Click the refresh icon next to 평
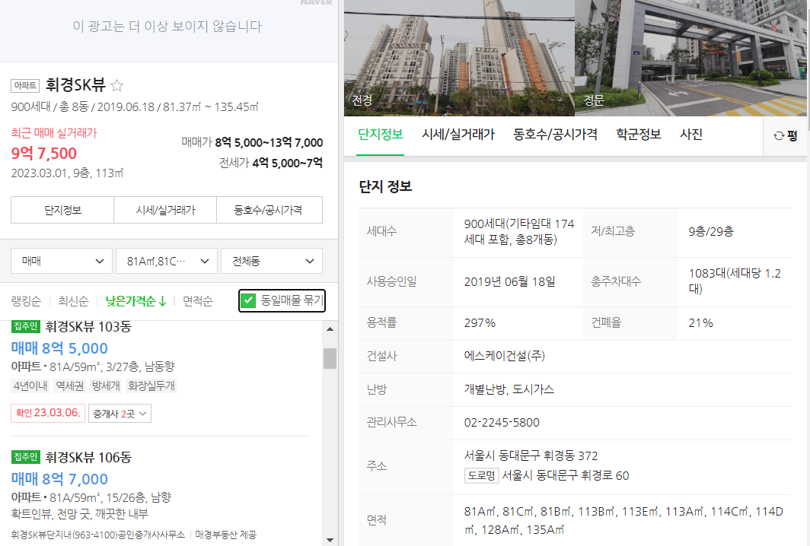 (779, 135)
